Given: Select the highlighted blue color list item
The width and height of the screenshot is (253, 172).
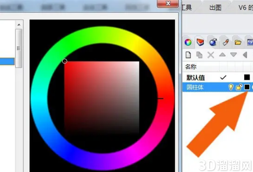Looking at the screenshot, I should (x=7, y=62).
